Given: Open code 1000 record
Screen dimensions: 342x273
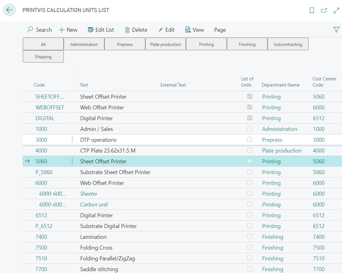Looking at the screenshot, I should (x=41, y=129).
